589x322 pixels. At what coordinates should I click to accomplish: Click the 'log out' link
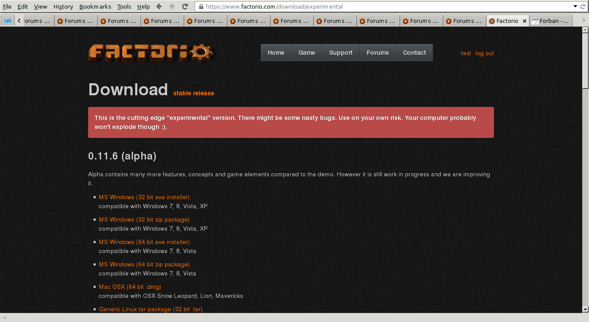coord(484,53)
